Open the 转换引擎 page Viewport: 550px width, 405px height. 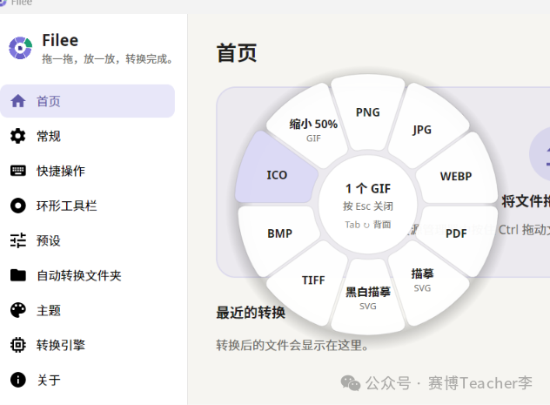pyautogui.click(x=88, y=345)
